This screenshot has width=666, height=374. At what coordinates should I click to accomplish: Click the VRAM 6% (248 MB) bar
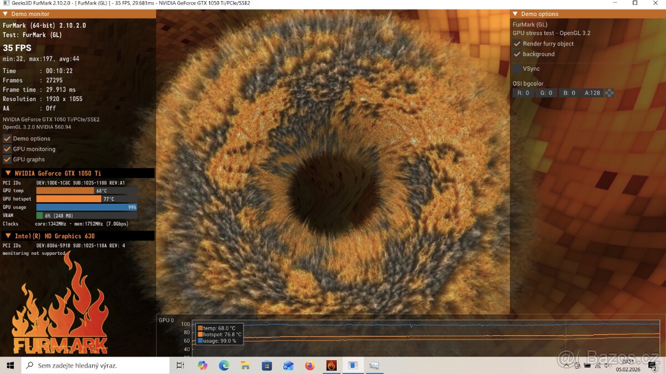coord(87,216)
